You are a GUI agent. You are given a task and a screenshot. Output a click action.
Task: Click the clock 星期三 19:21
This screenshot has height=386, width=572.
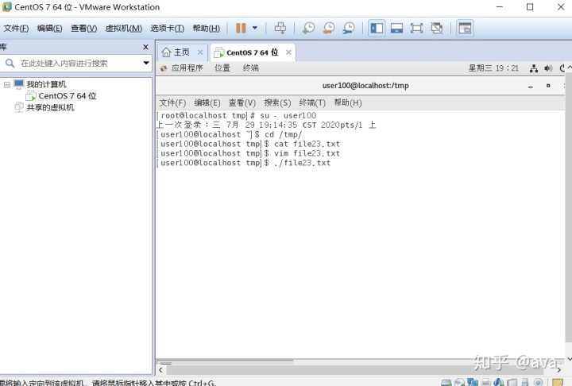pyautogui.click(x=493, y=68)
